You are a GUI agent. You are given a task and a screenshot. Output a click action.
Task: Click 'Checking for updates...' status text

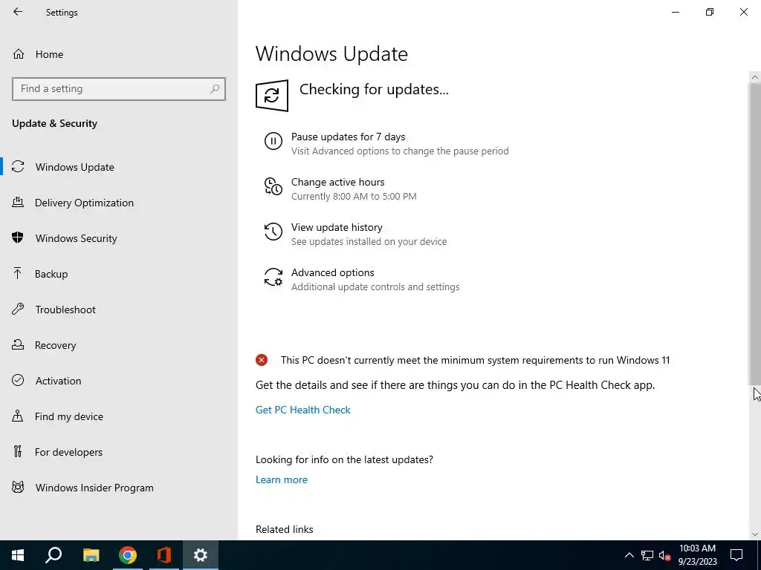(x=375, y=89)
